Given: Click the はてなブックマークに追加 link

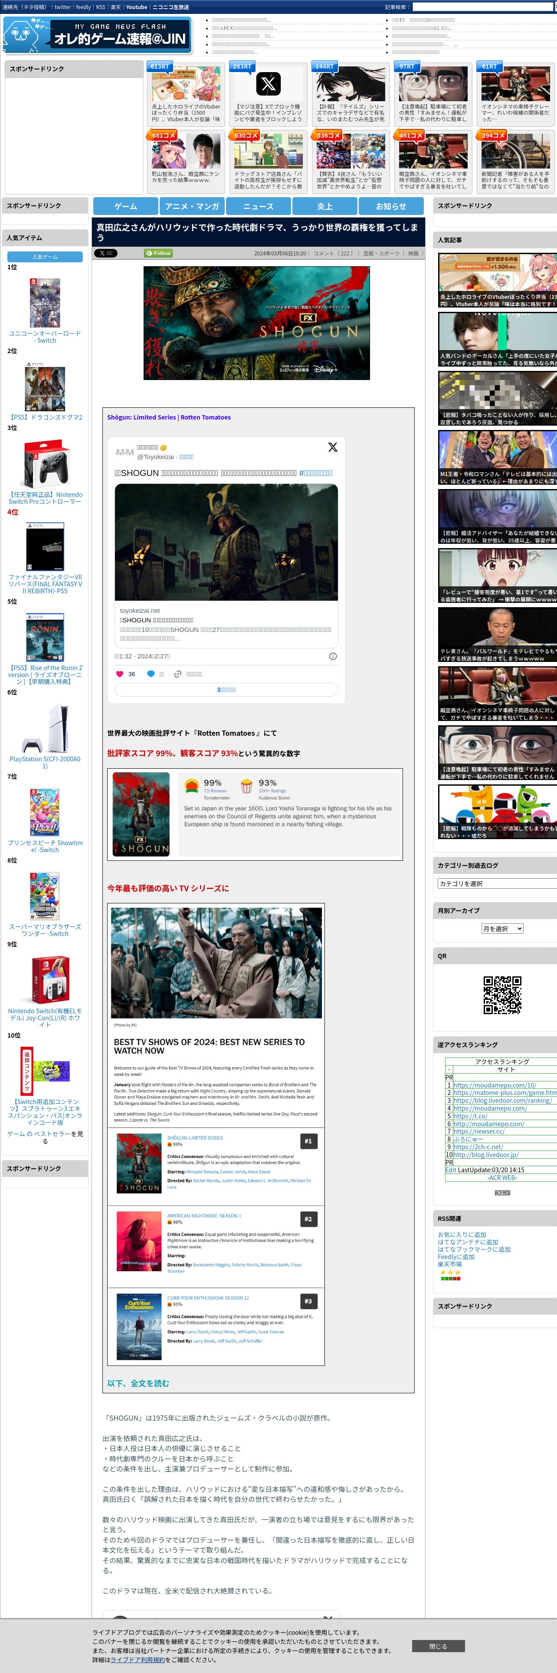Looking at the screenshot, I should tap(474, 1250).
